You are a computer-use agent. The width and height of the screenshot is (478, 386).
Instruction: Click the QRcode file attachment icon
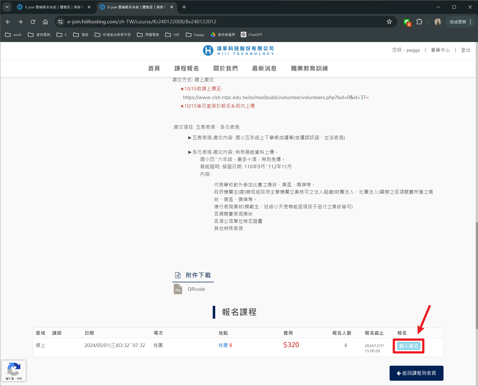pyautogui.click(x=178, y=289)
